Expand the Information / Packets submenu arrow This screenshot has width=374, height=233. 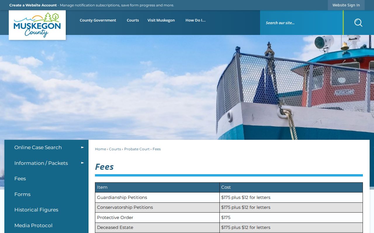(82, 163)
